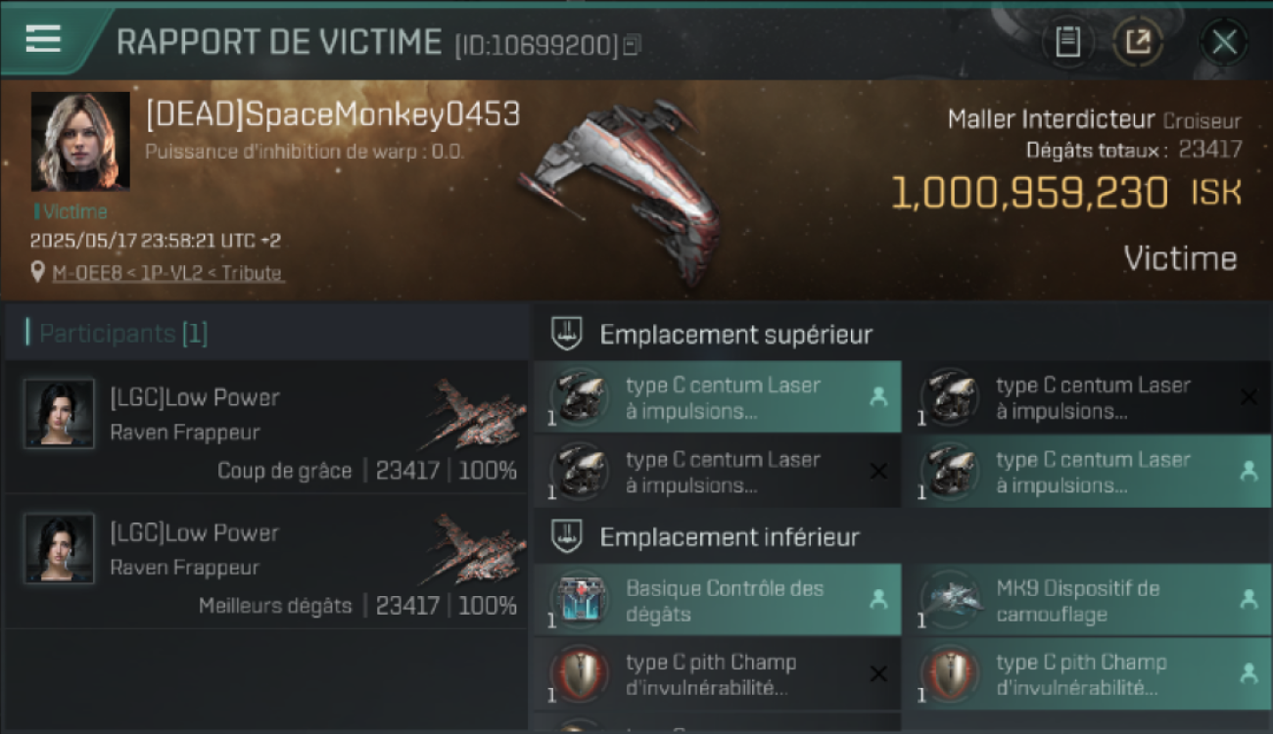
Task: Click the clipboard report icon
Action: [1067, 42]
